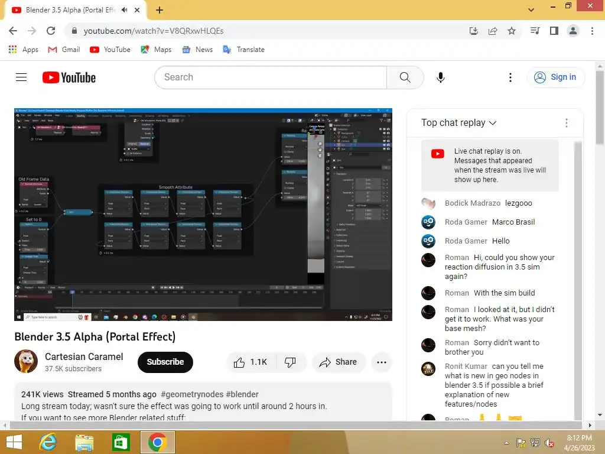Bookmark this tab with star icon
This screenshot has height=454, width=605.
pos(512,31)
